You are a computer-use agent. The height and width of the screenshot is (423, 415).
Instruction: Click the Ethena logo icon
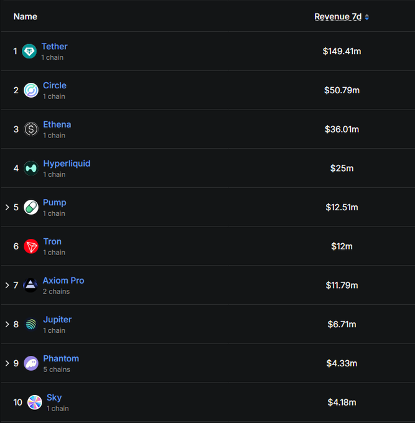coord(31,129)
